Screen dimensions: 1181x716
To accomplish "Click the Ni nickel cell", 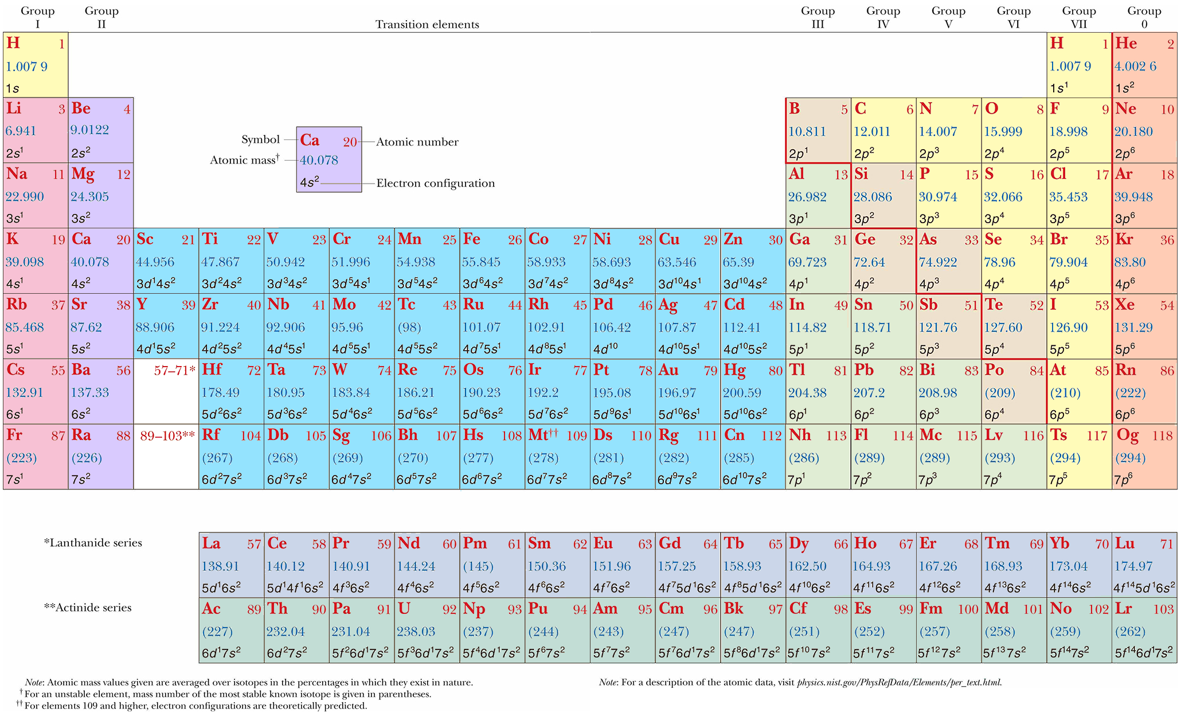I will click(623, 261).
